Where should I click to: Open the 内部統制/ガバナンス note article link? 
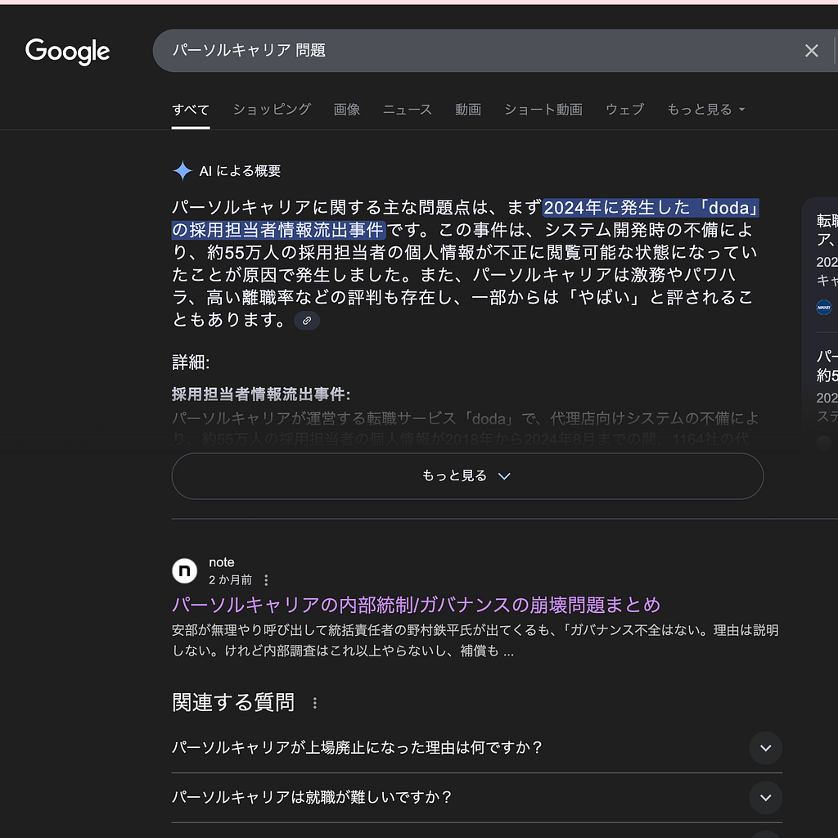click(416, 605)
